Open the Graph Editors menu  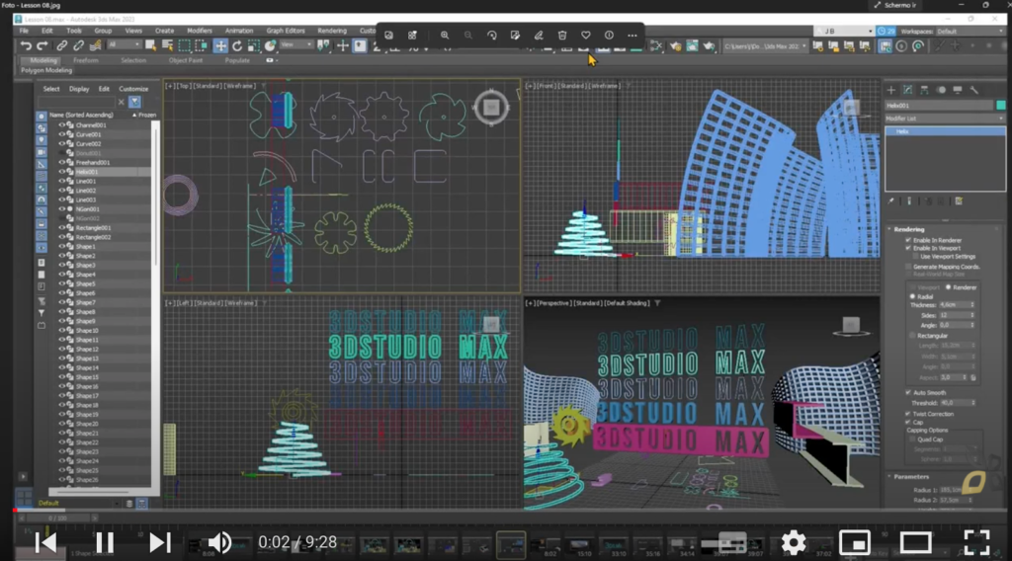coord(286,31)
